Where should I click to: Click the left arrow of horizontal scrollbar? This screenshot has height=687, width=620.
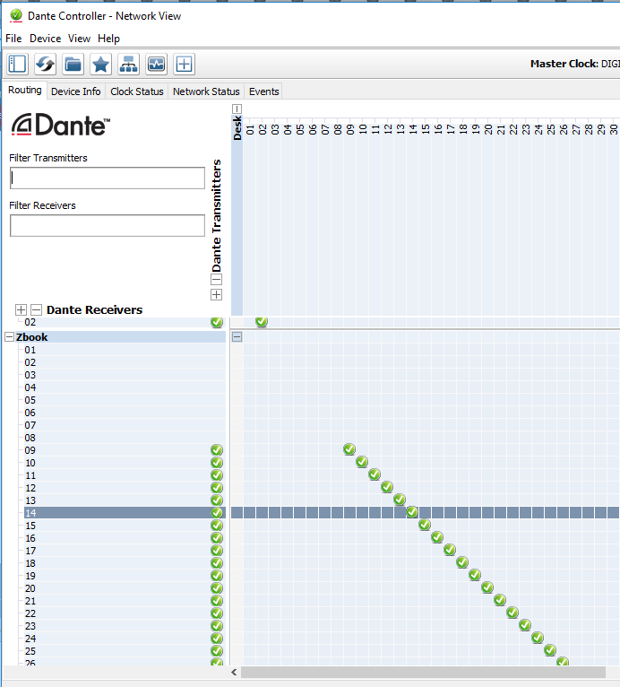234,672
